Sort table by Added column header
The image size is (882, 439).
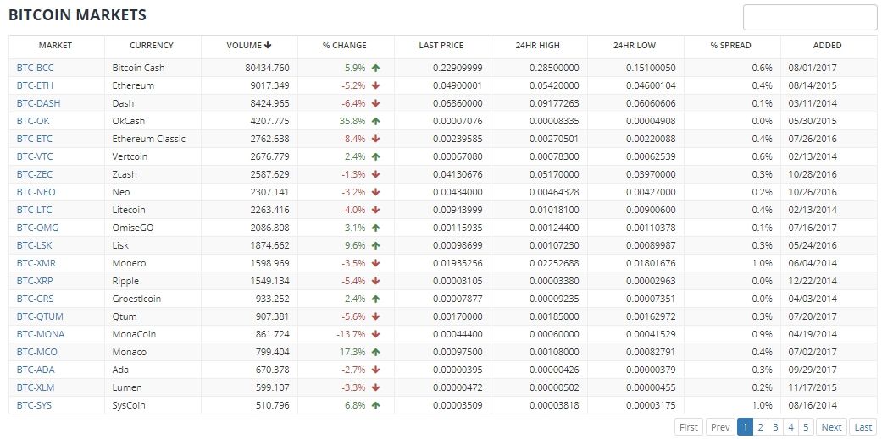coord(828,46)
